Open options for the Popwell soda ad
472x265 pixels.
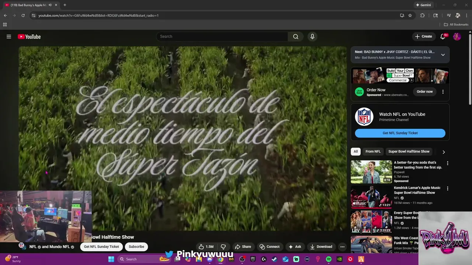(x=448, y=163)
